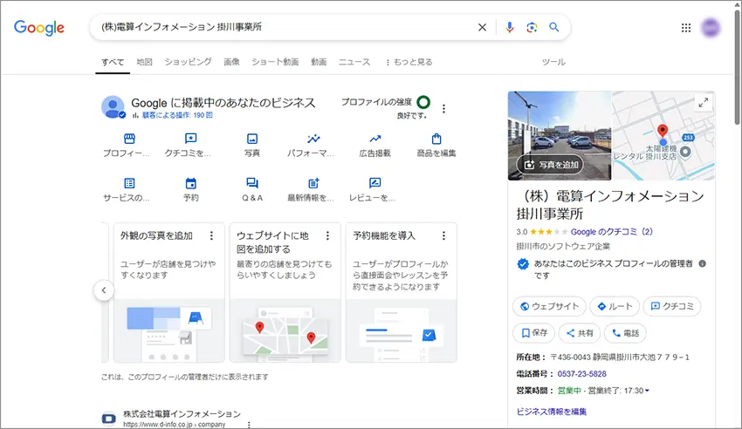
Task: Open the 予約機能を導入 card
Action: 402,292
